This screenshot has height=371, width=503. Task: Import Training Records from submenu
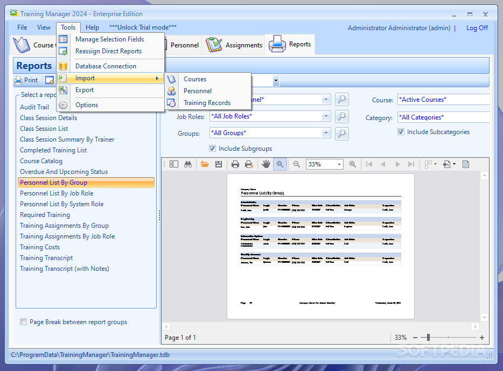click(x=208, y=103)
